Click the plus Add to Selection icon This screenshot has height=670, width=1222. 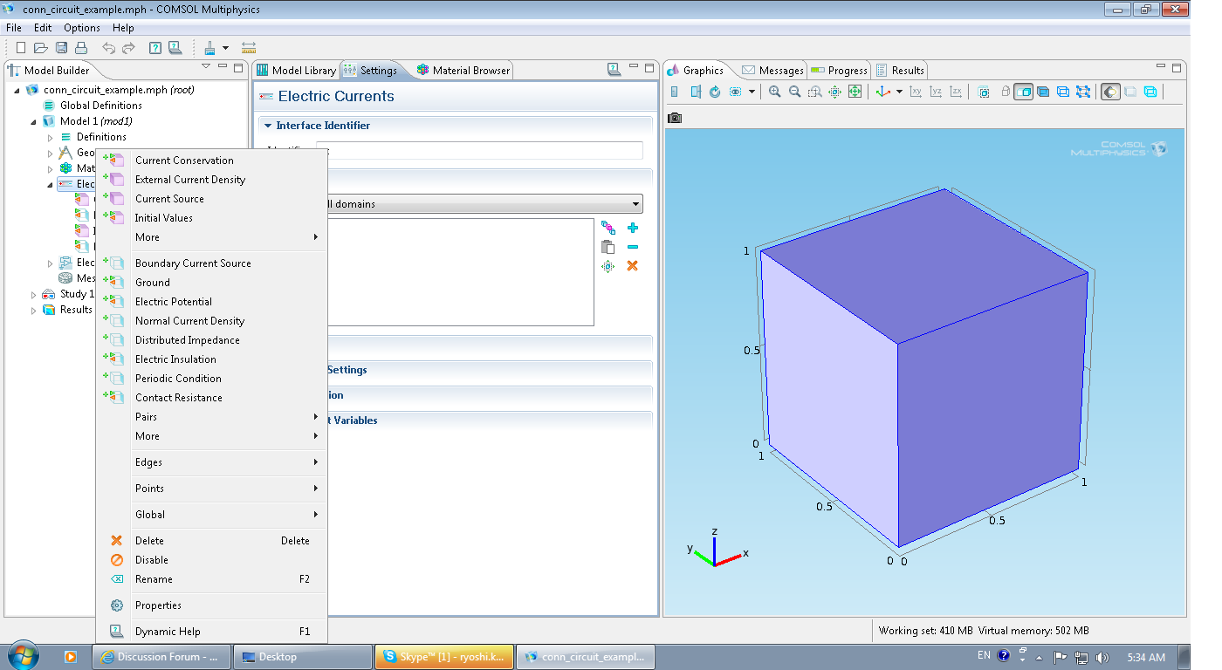point(633,228)
